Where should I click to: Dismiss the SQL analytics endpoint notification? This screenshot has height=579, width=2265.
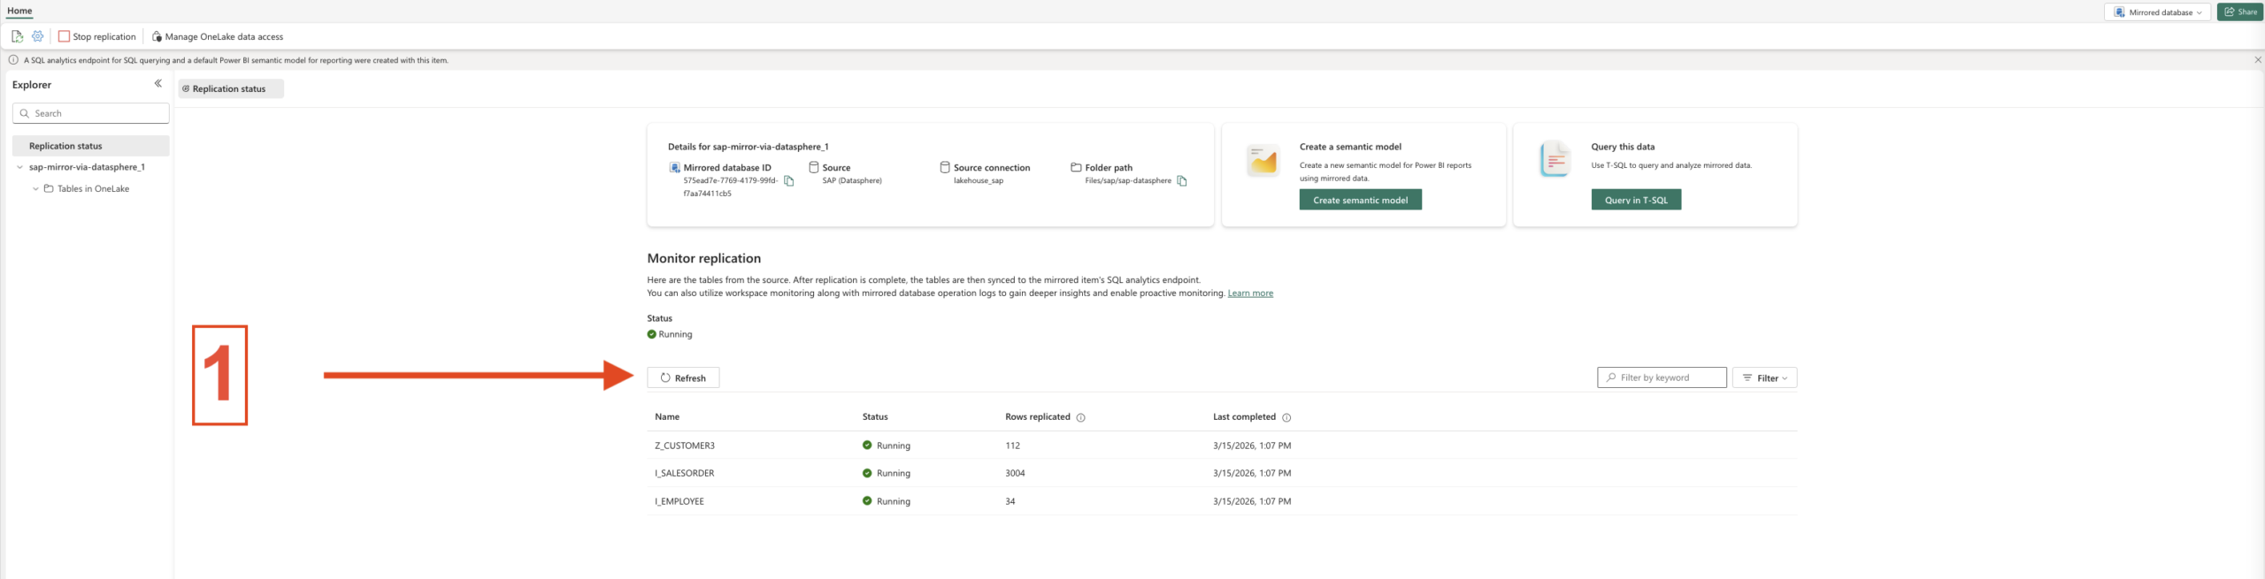2257,60
